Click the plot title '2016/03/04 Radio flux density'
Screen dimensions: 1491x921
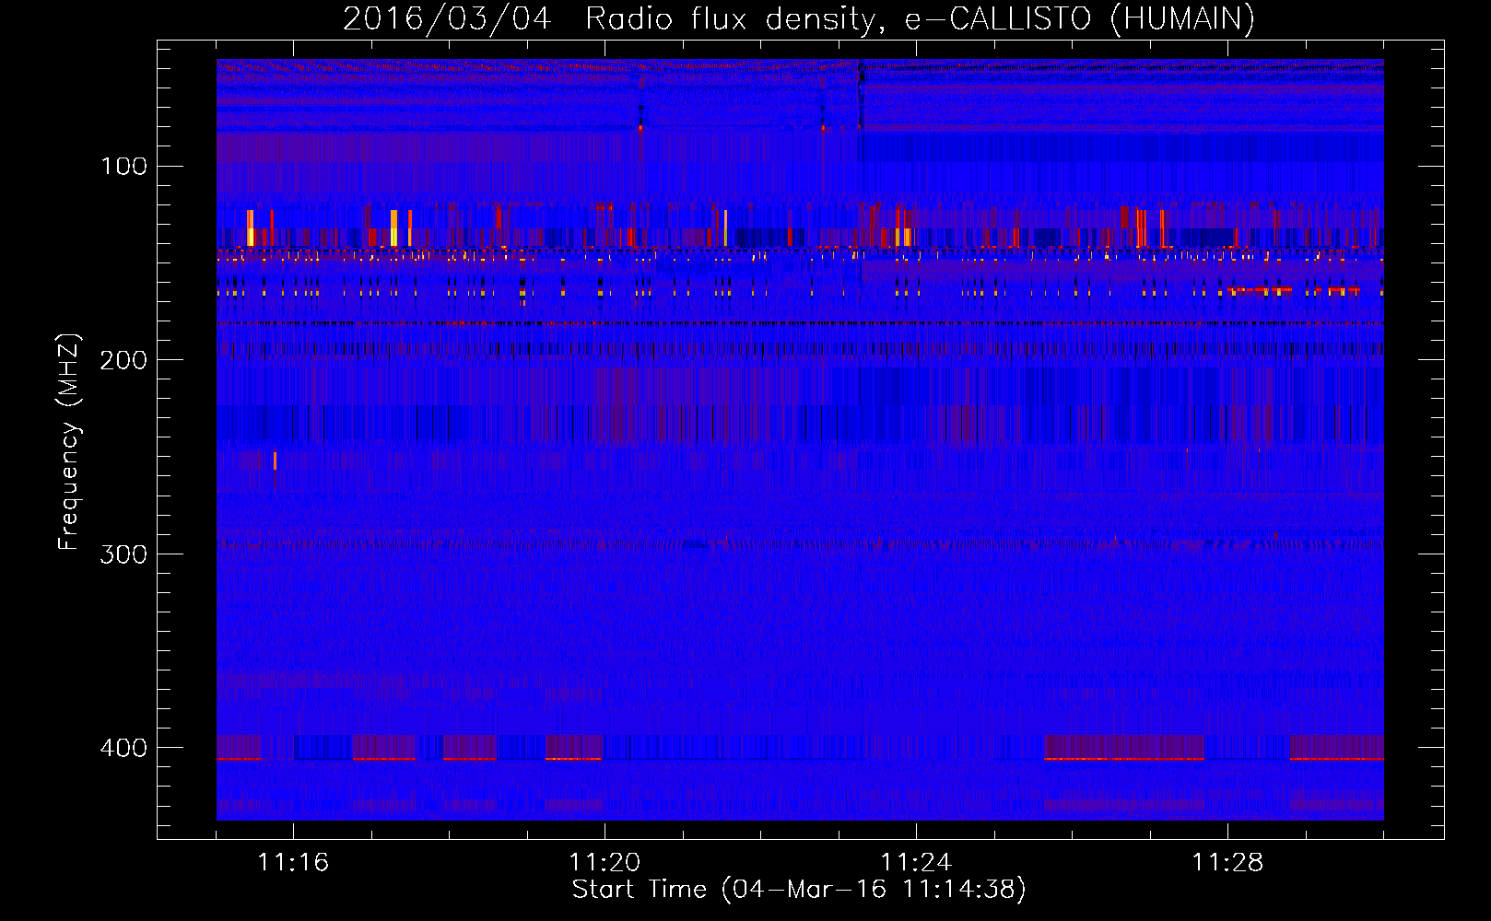(x=799, y=18)
